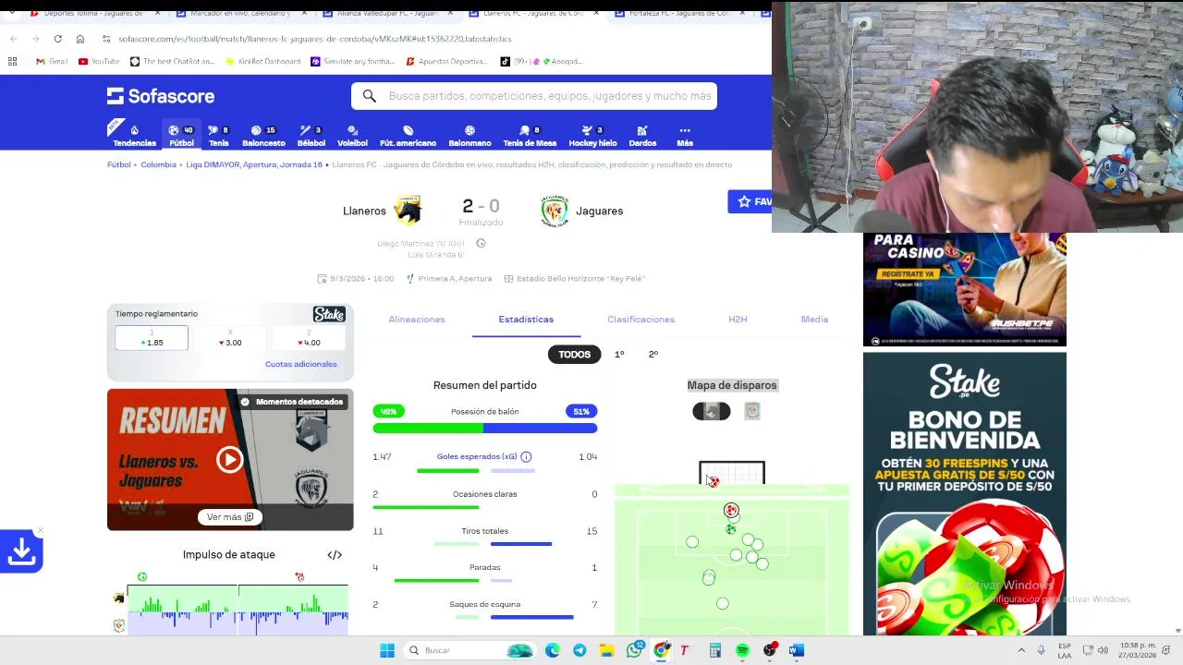Viewport: 1183px width, 665px height.
Task: Click the Colombia breadcrumb link
Action: point(158,164)
